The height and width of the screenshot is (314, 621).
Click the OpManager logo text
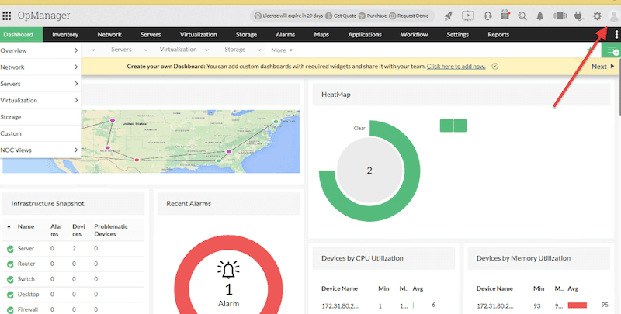[43, 16]
